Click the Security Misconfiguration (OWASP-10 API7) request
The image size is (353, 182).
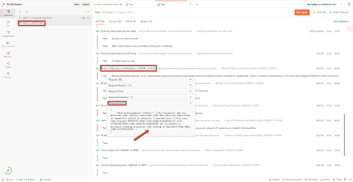pyautogui.click(x=124, y=165)
